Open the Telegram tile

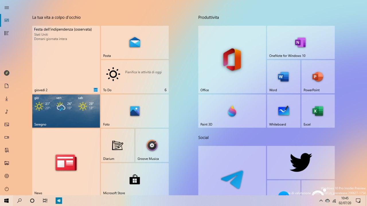click(232, 171)
